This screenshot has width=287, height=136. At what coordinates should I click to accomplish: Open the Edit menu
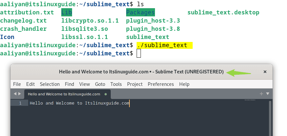tap(30, 84)
